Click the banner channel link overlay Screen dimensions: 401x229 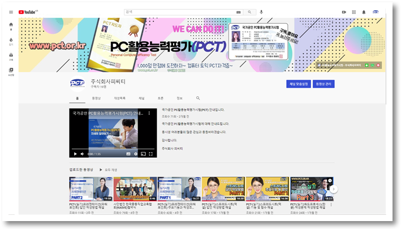coord(348,65)
